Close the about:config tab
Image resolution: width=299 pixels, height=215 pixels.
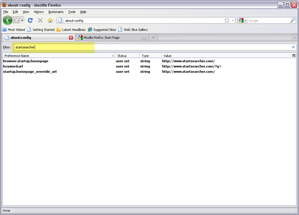pos(71,38)
